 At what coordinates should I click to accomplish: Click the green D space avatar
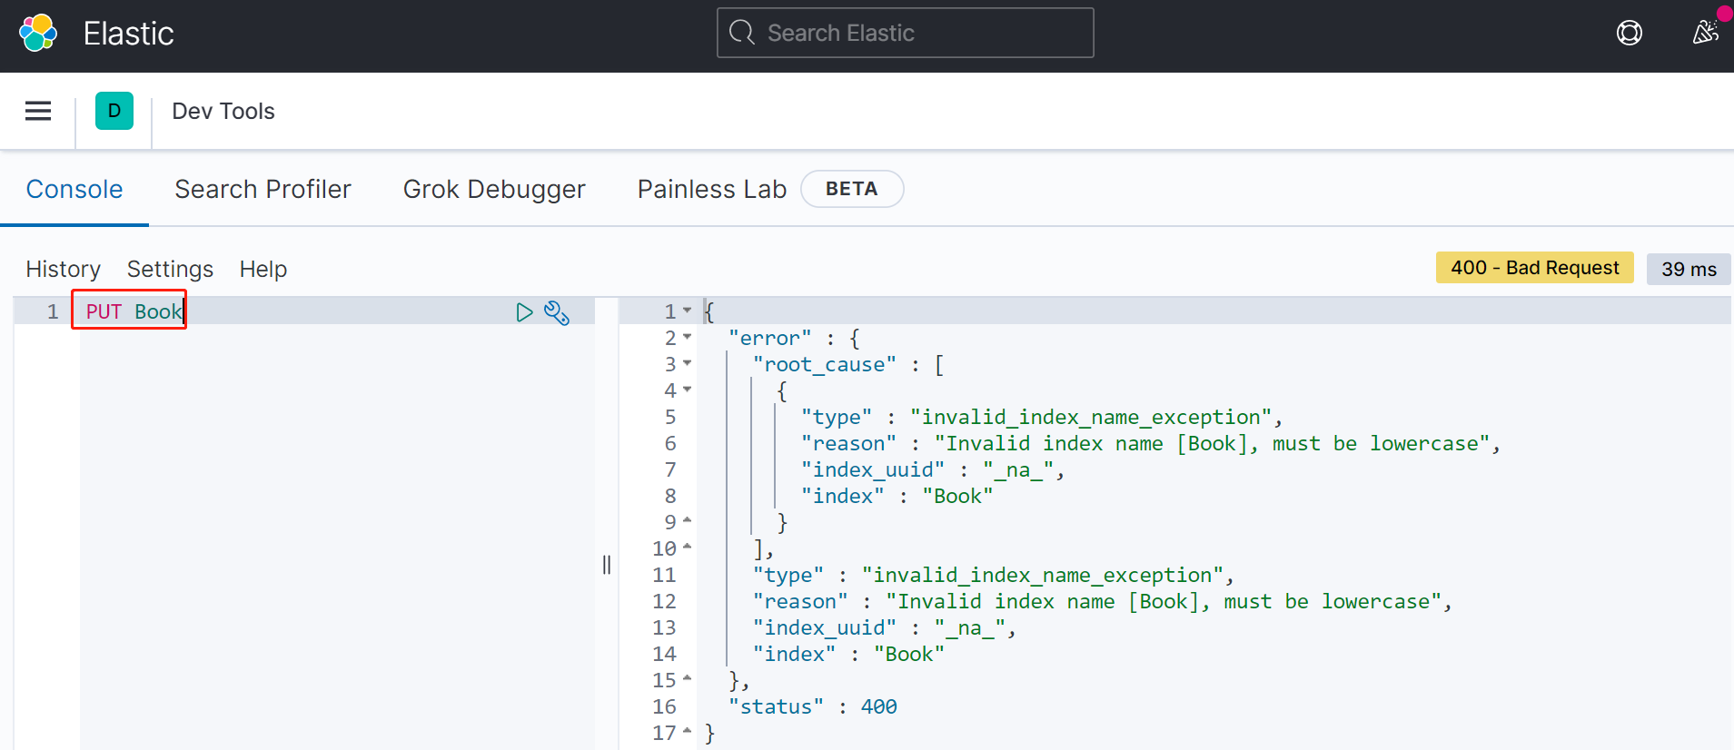pyautogui.click(x=114, y=111)
